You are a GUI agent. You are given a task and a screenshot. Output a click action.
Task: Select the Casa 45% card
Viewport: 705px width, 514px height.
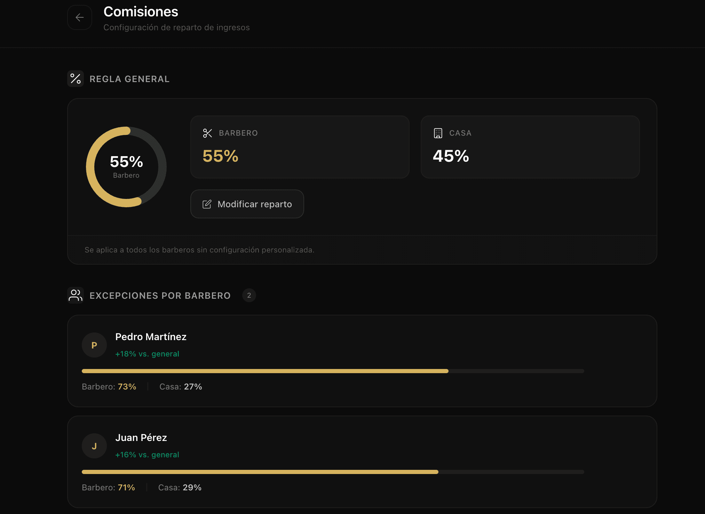(x=530, y=147)
